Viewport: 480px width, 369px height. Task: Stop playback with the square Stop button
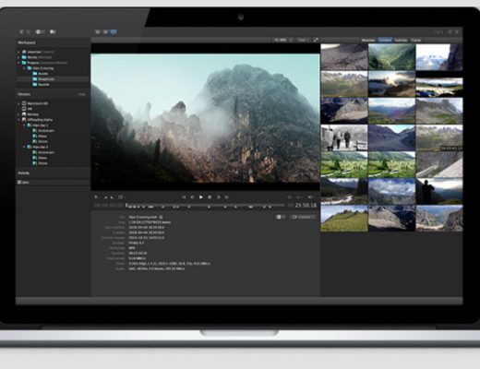pos(210,197)
